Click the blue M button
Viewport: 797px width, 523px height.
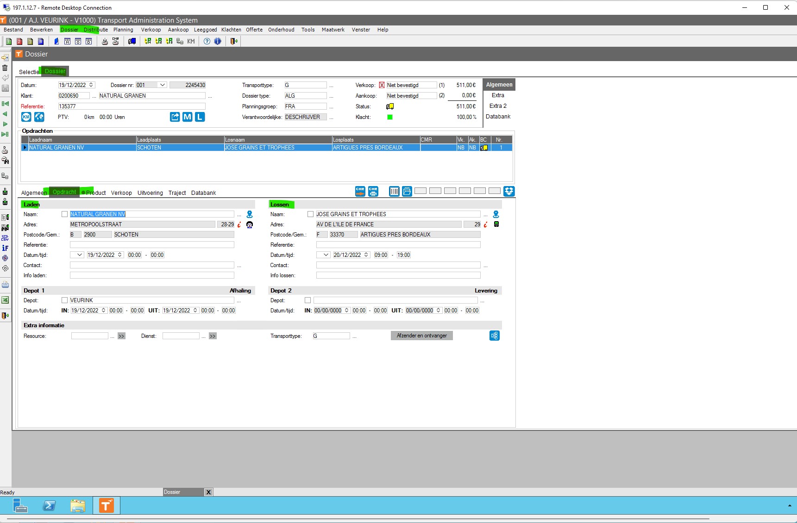188,117
